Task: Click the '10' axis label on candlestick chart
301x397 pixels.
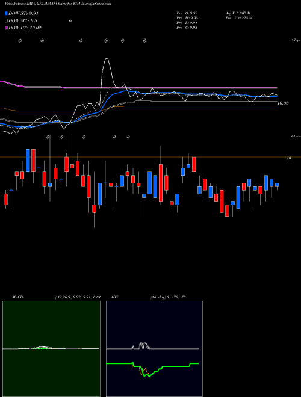Action: click(x=288, y=158)
